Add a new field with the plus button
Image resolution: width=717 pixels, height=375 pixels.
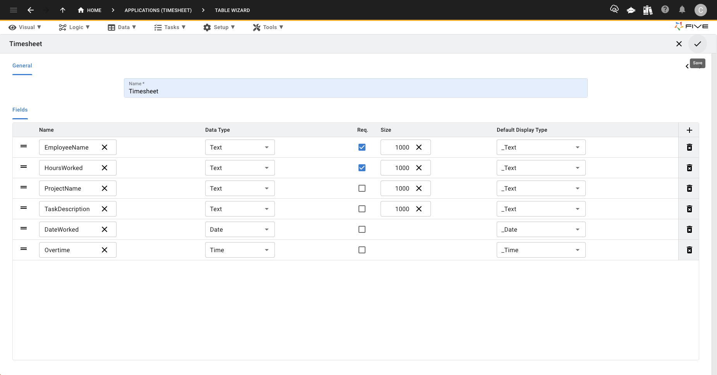tap(690, 130)
